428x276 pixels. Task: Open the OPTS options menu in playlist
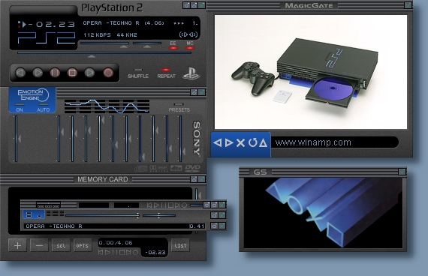click(82, 245)
